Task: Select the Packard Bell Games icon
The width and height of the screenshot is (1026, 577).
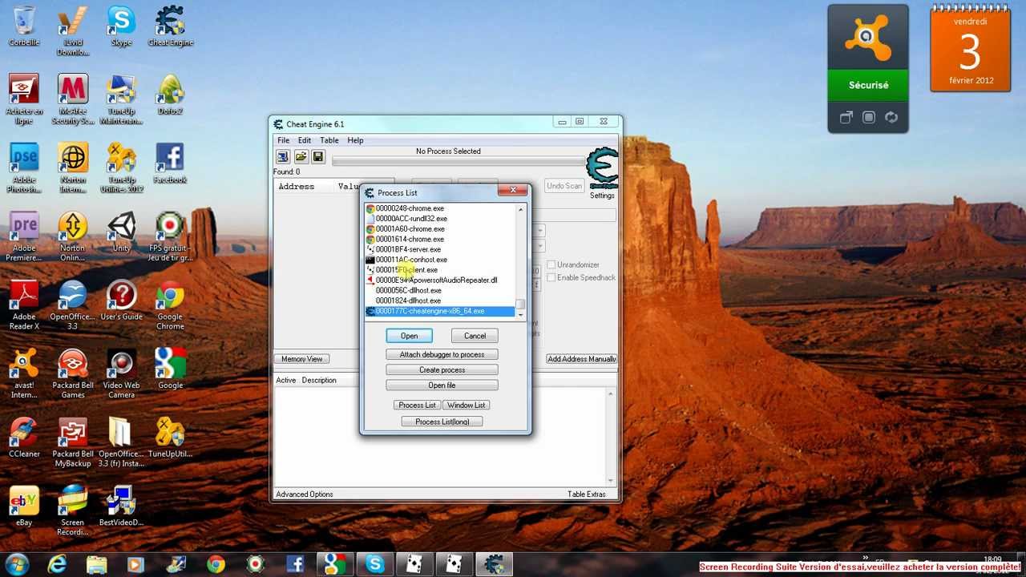Action: (73, 373)
